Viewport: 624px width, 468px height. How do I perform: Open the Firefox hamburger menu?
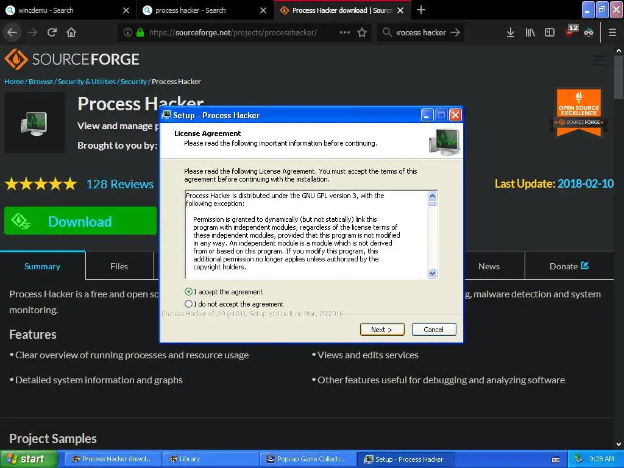pos(612,32)
